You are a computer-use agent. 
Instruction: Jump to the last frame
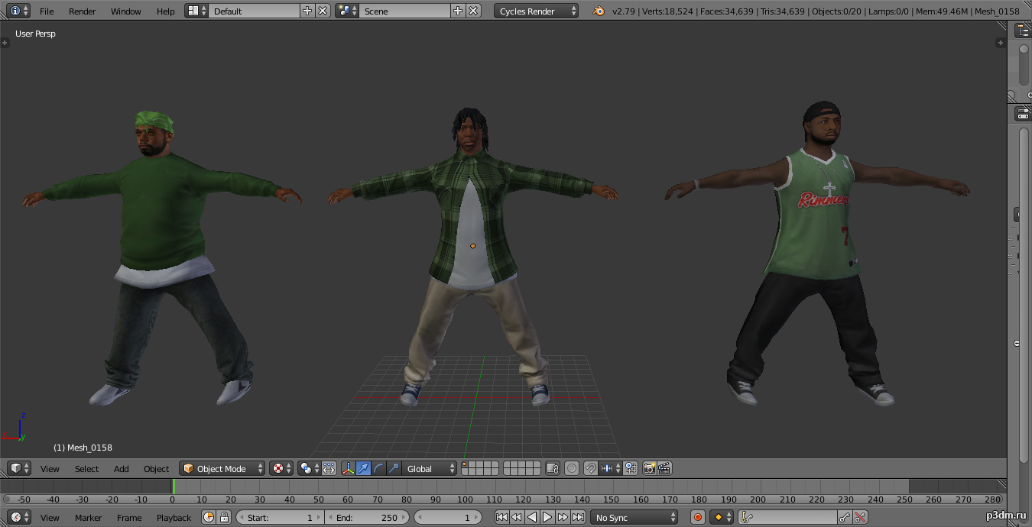[579, 517]
